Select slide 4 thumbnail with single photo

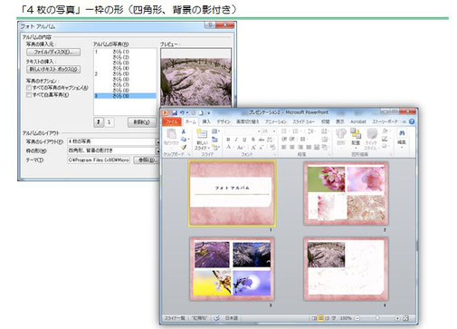[346, 268]
